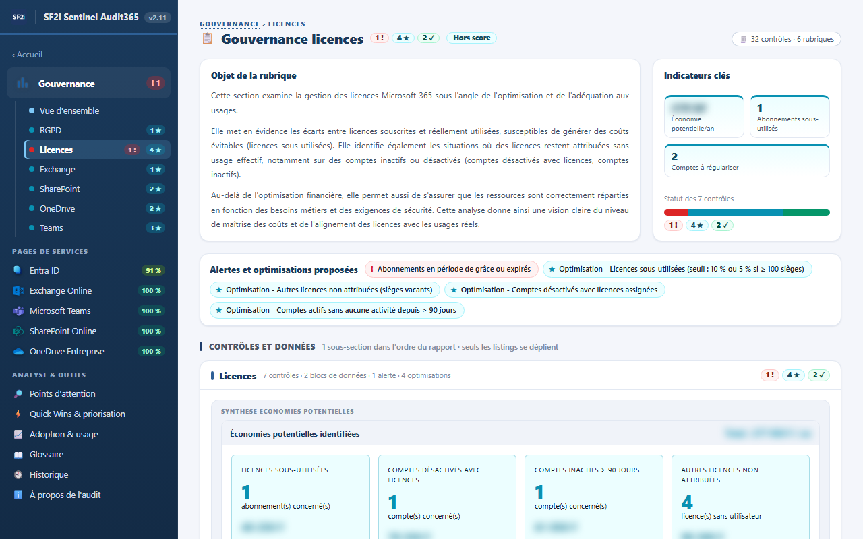Screen dimensions: 863x539
Task: Click the SharePoint Online icon
Action: [18, 331]
